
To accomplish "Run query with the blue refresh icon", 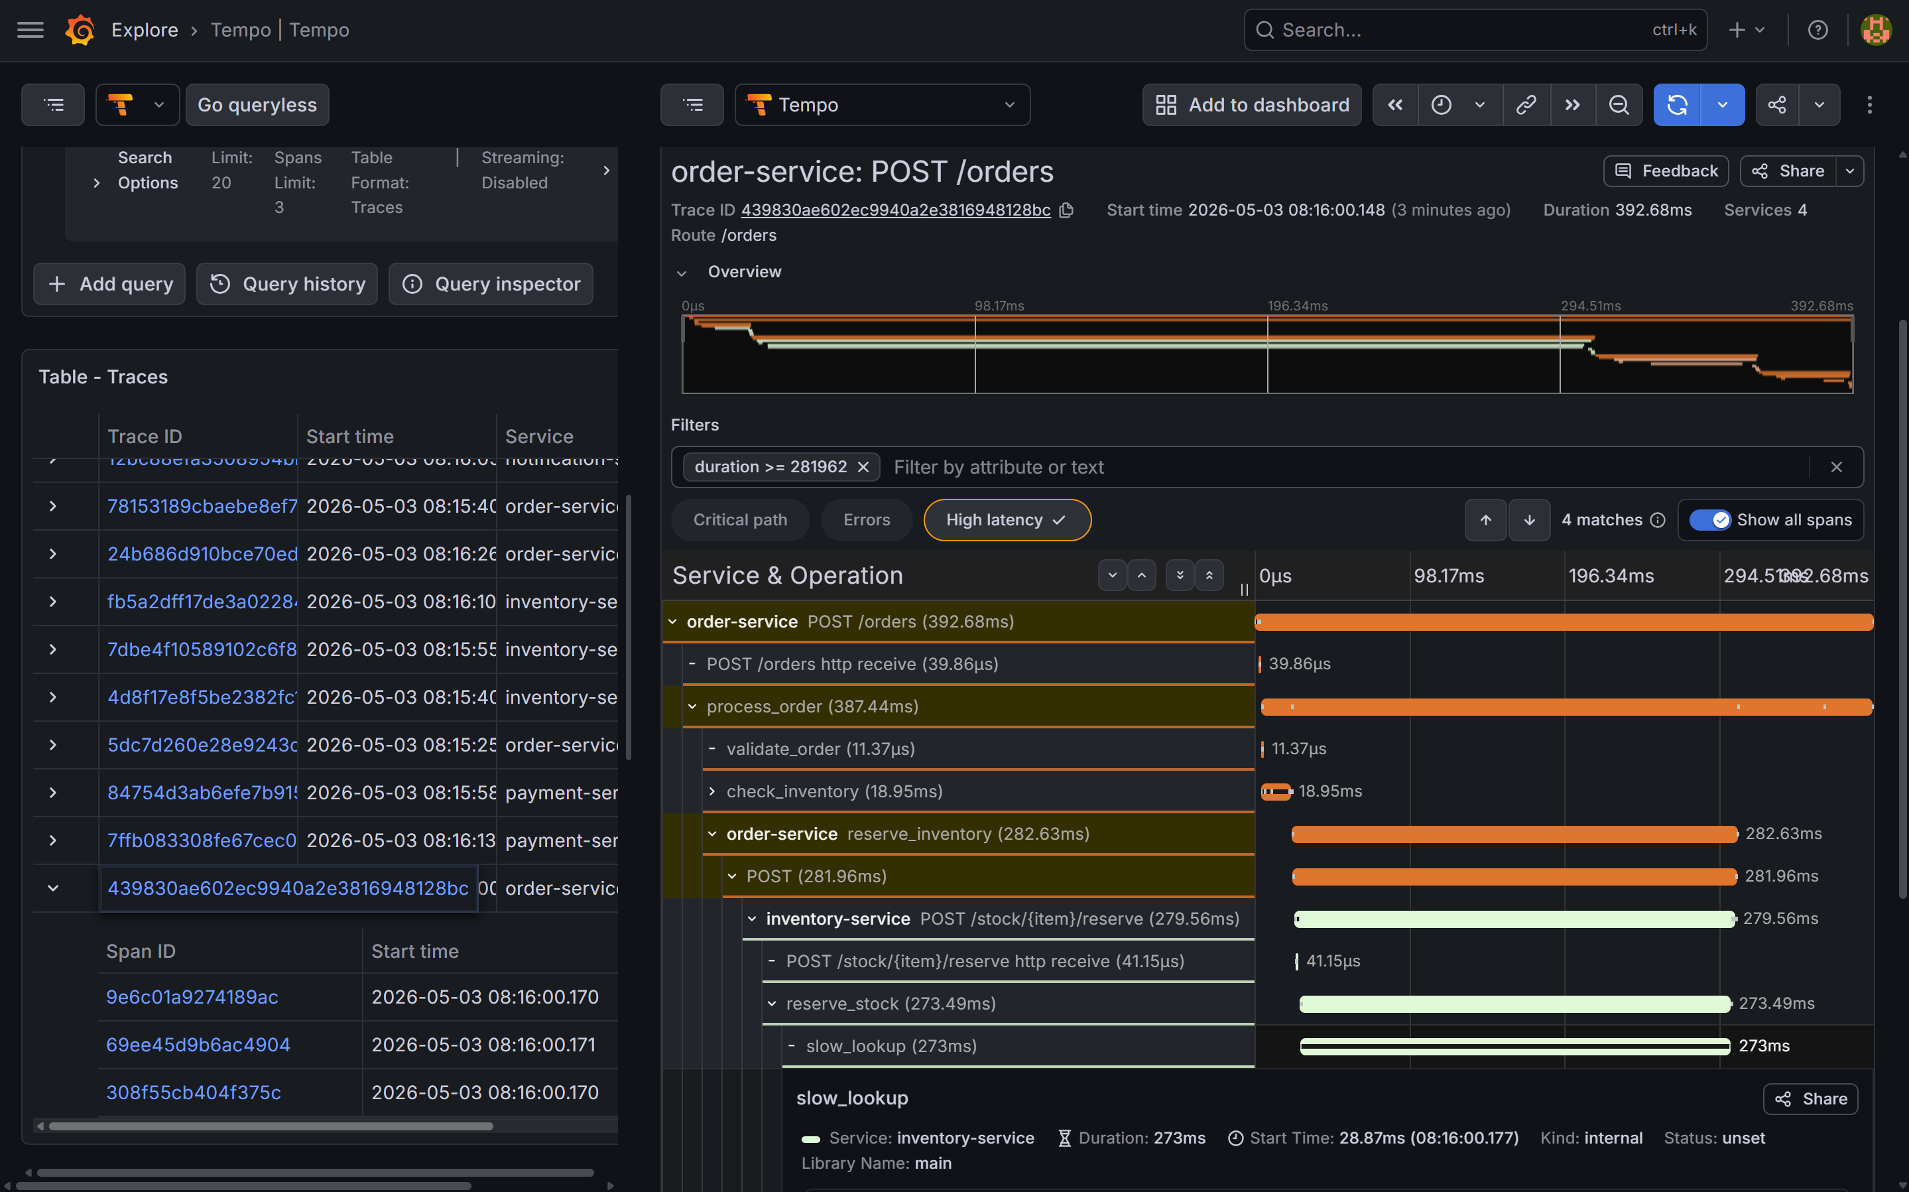I will point(1676,105).
